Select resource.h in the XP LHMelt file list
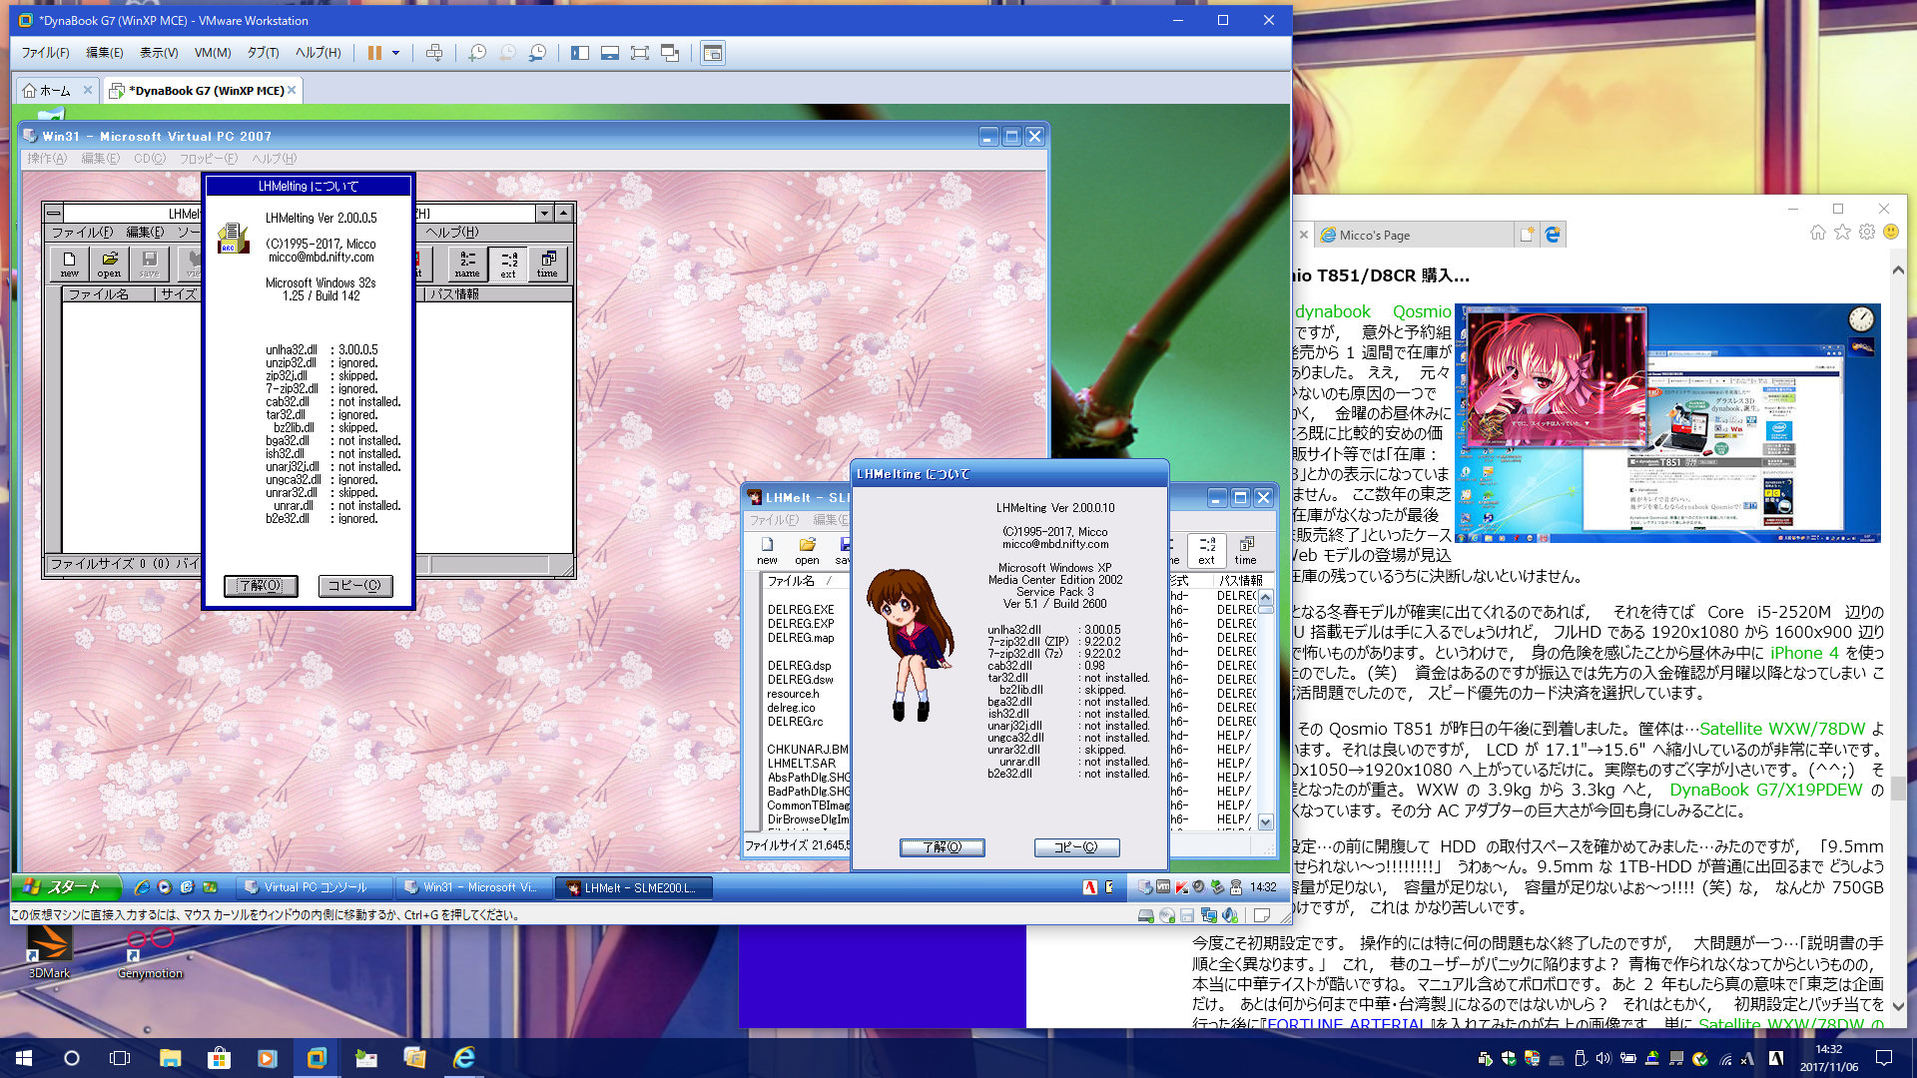Image resolution: width=1917 pixels, height=1078 pixels. pyautogui.click(x=794, y=694)
